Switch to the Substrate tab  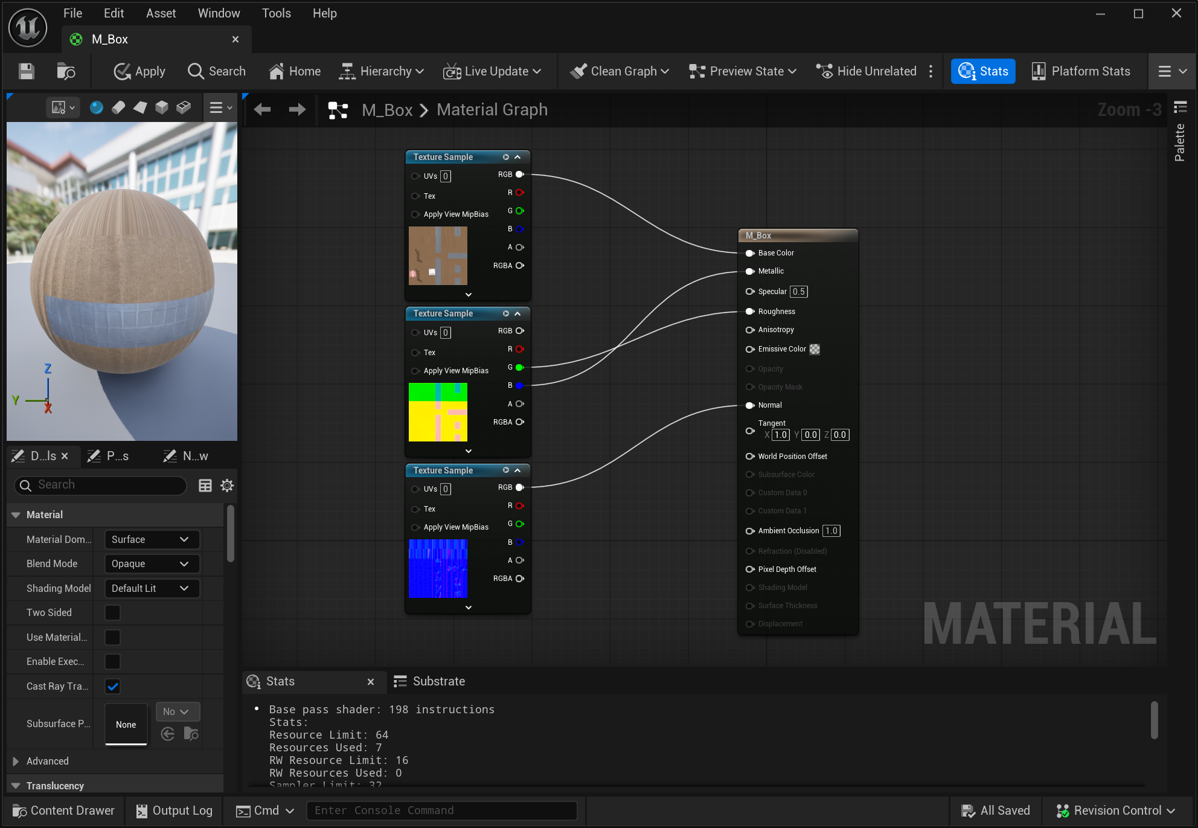coord(429,681)
